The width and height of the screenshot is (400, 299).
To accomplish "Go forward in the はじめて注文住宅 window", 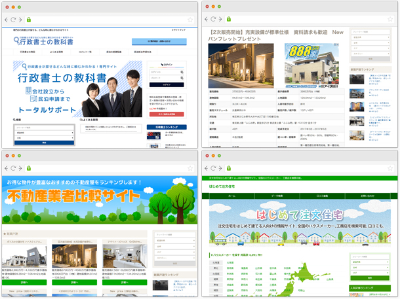I will pos(220,168).
